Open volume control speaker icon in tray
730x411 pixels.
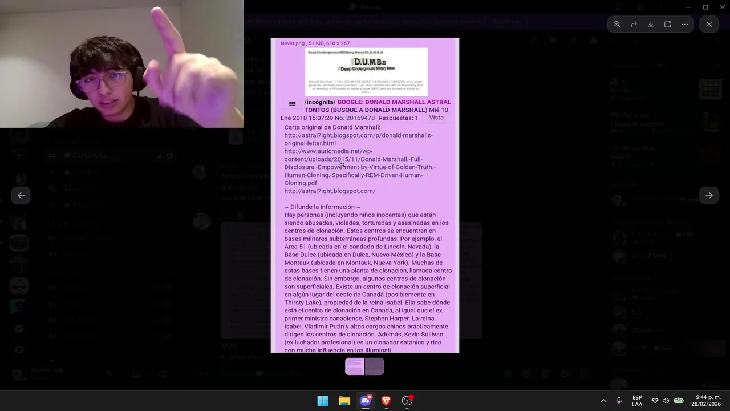point(666,401)
